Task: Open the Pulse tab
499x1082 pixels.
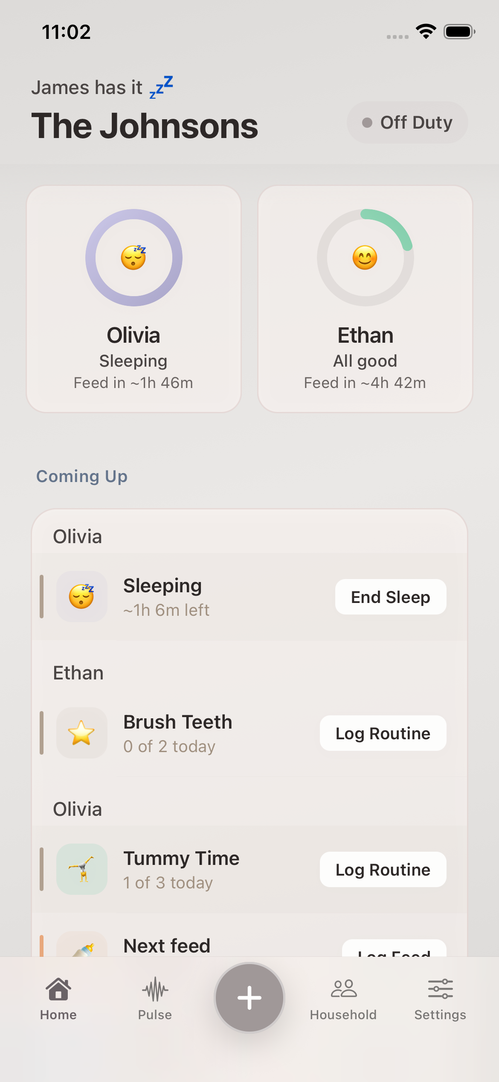Action: click(x=155, y=999)
